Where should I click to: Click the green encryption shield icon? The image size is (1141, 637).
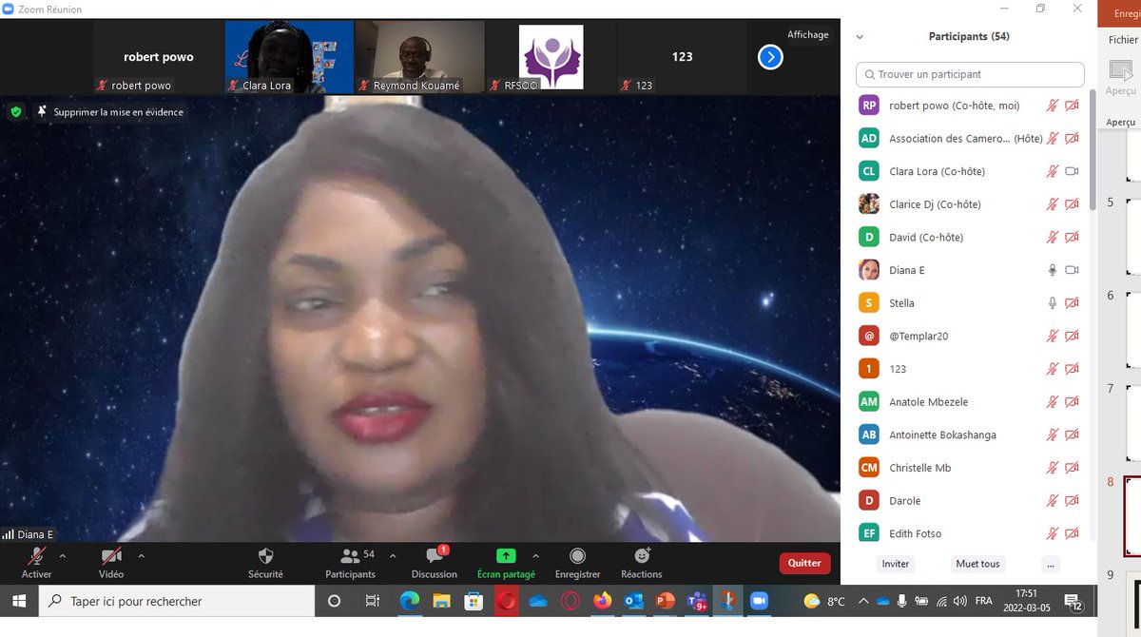pos(15,112)
